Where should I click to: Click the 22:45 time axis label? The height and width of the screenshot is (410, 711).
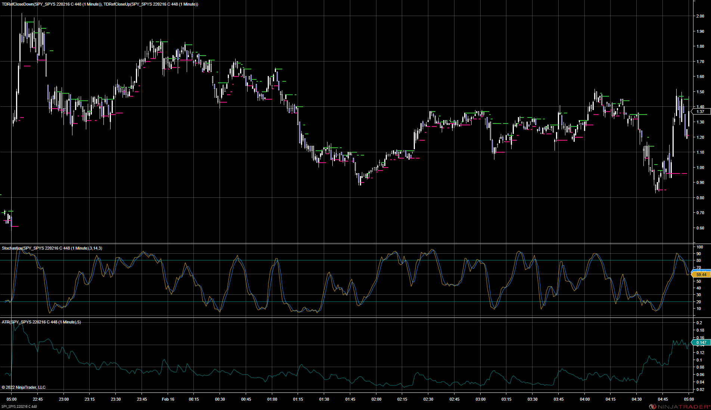(x=38, y=399)
